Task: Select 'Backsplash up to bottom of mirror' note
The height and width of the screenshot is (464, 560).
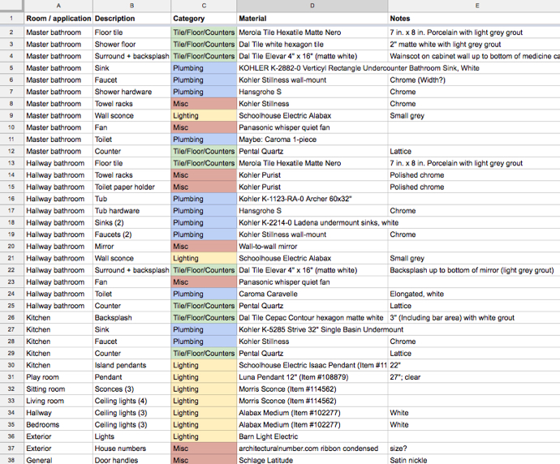Action: point(474,270)
